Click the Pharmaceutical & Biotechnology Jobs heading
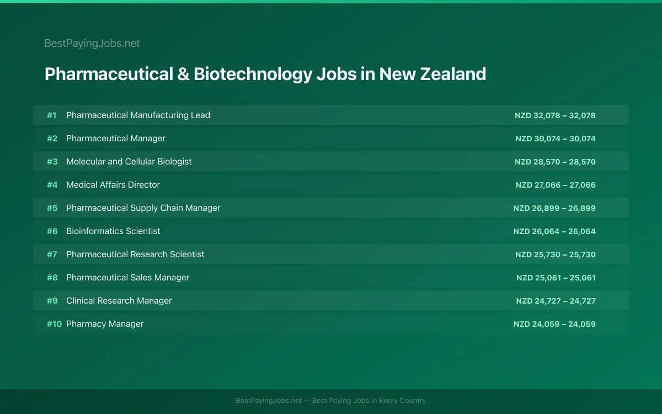This screenshot has height=414, width=662. [265, 74]
